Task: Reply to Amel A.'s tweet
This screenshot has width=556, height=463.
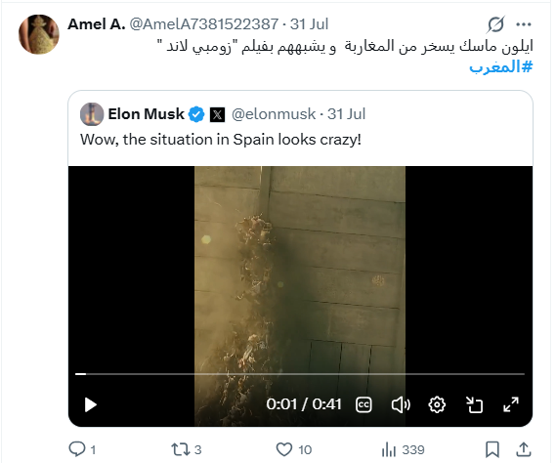Action: (82, 449)
